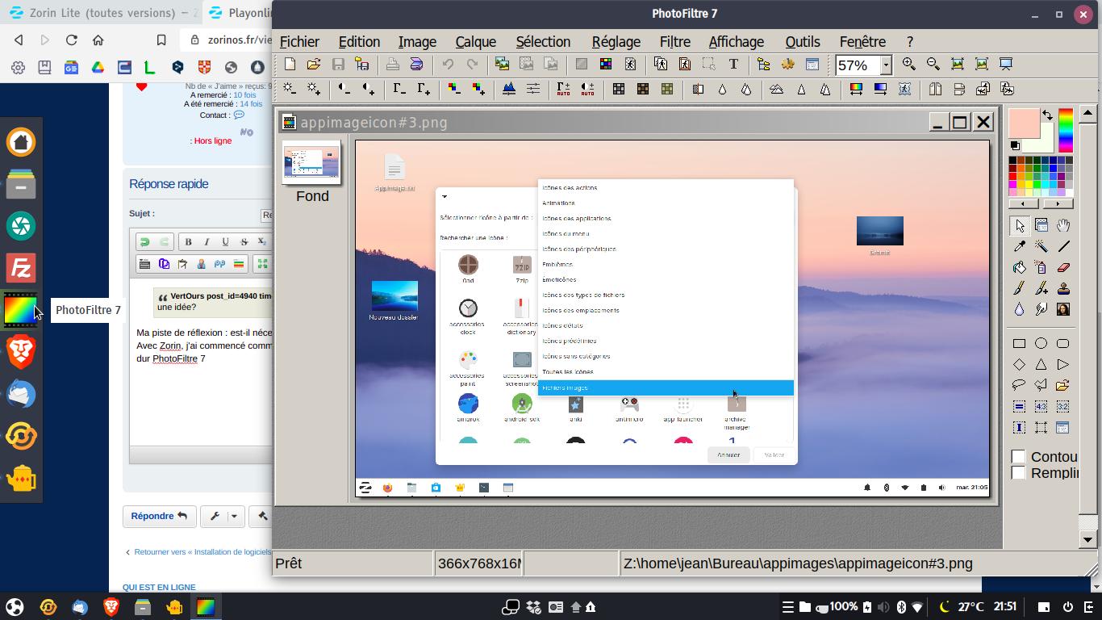
Task: Enable the Contour checkbox
Action: tap(1019, 457)
